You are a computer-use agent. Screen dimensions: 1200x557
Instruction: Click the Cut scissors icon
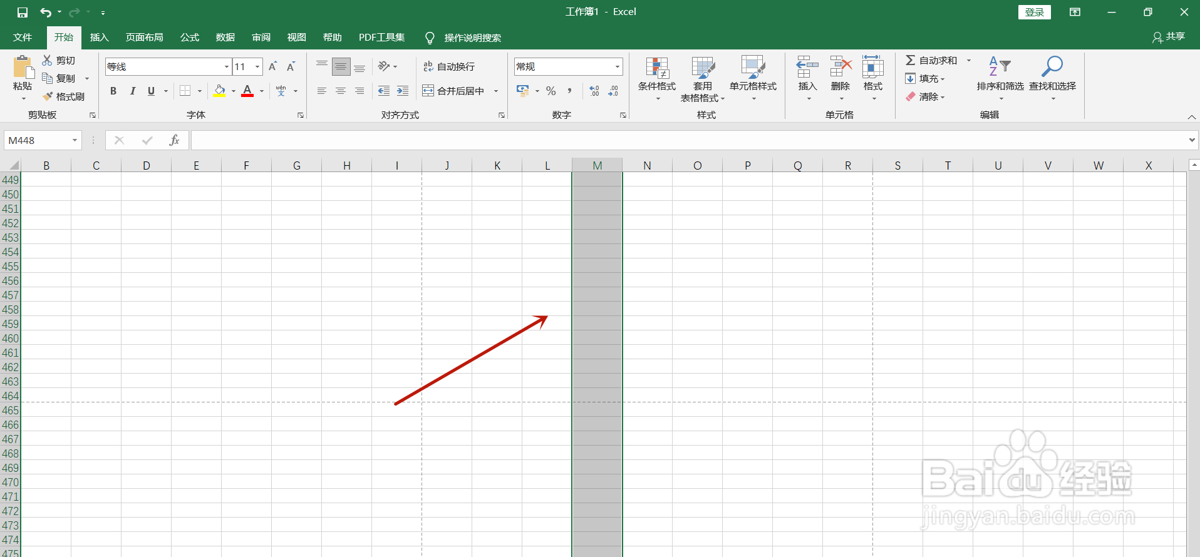click(47, 60)
